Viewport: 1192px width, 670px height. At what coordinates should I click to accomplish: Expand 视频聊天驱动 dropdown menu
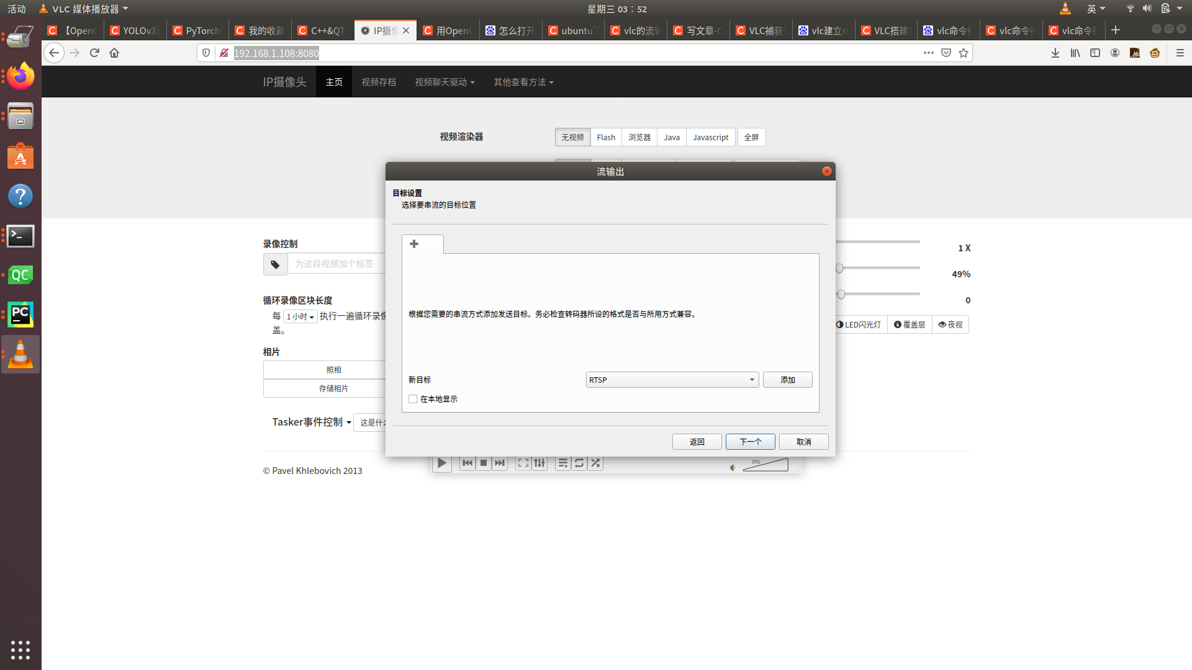445,82
